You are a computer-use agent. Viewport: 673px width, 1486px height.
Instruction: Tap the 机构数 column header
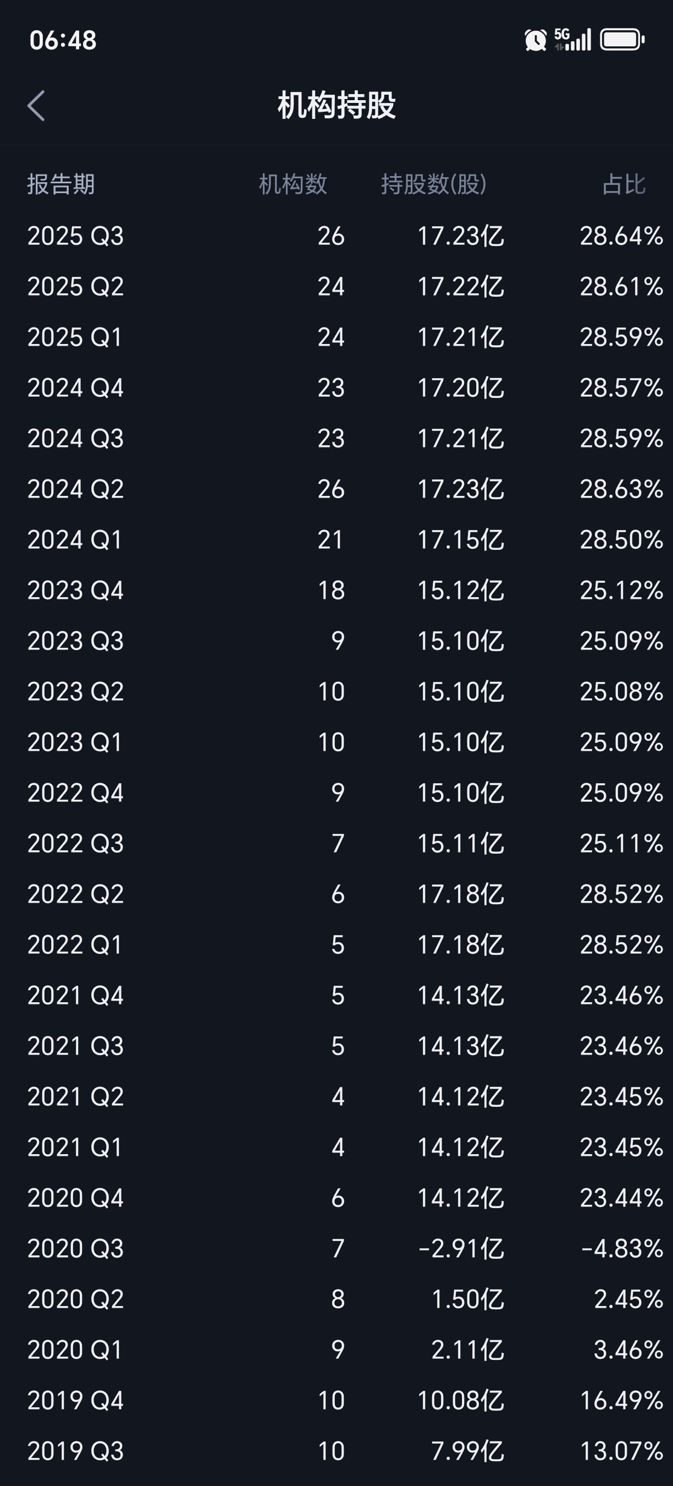point(293,184)
